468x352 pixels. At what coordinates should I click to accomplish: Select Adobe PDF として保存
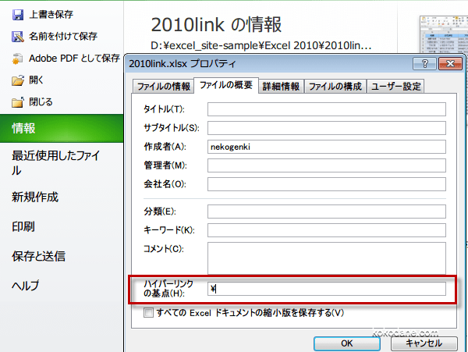pos(74,59)
